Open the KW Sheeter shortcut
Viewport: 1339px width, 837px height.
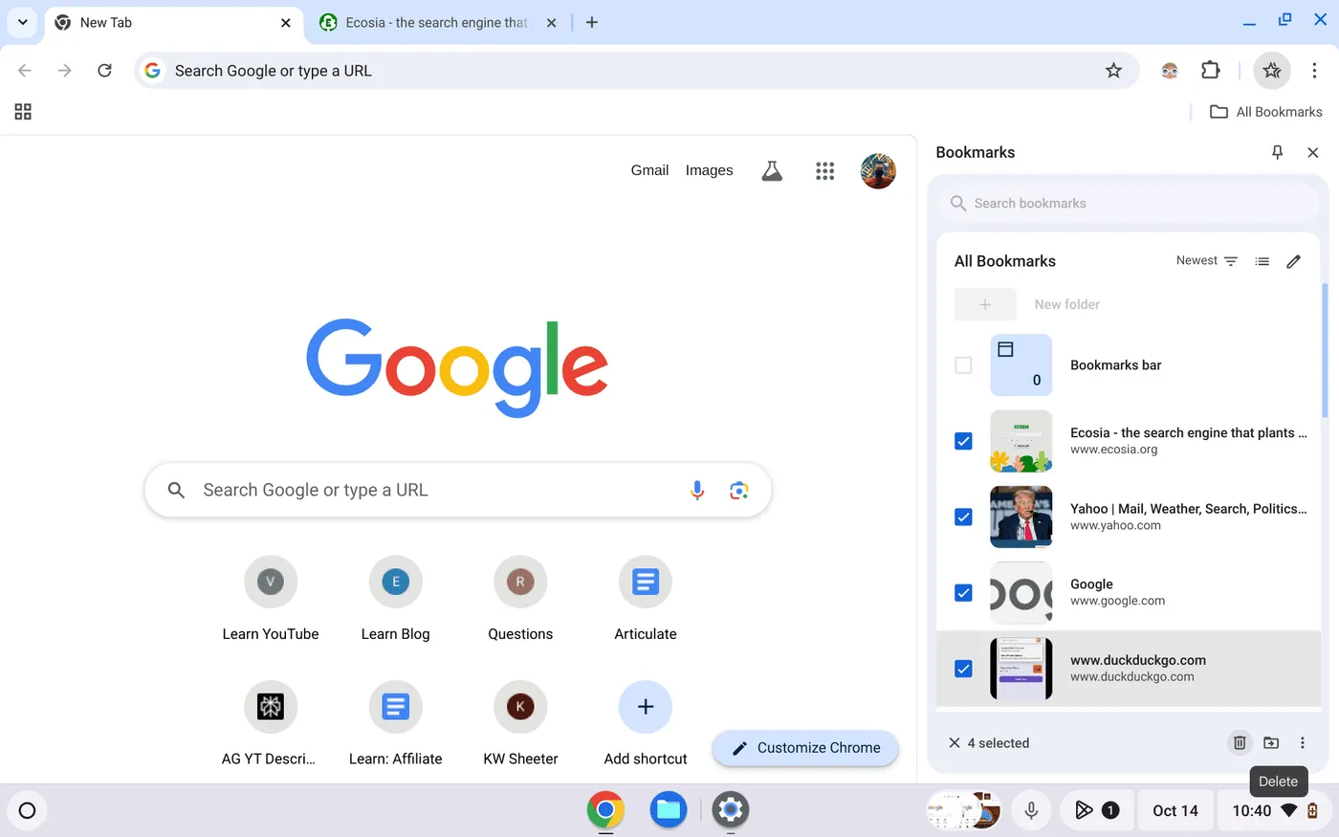tap(520, 724)
